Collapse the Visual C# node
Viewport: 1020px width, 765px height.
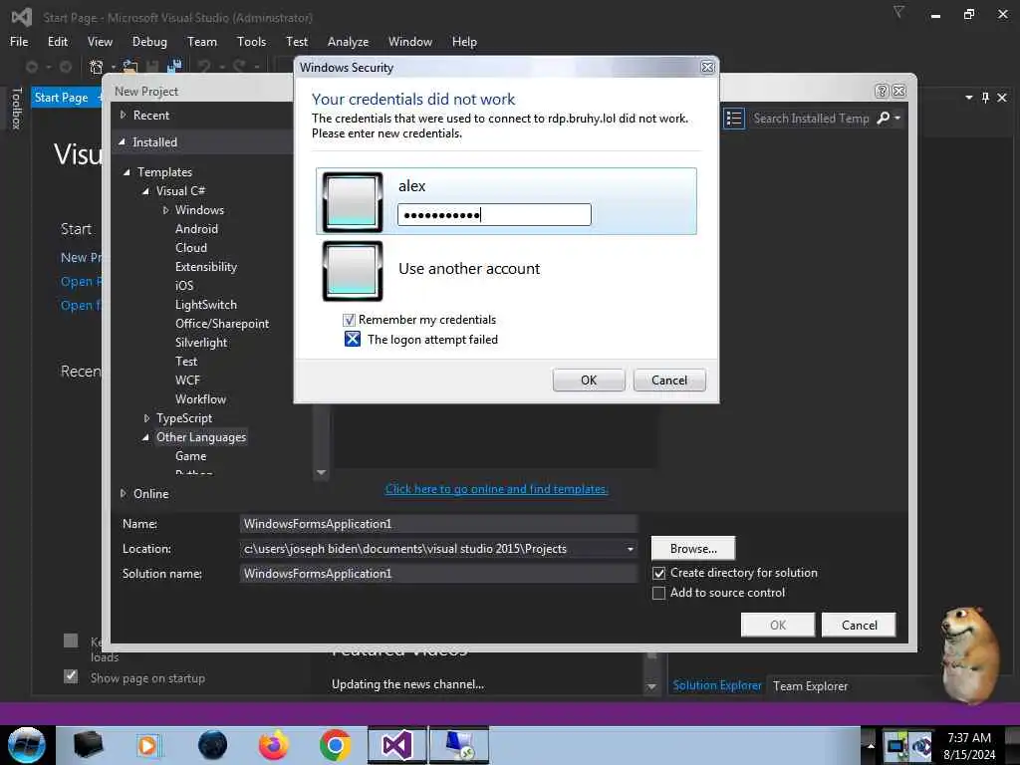145,191
